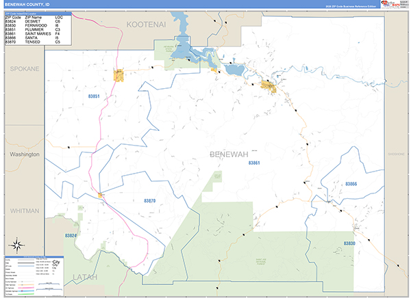
Task: Click the SPOKANE county label
Action: [x=25, y=69]
